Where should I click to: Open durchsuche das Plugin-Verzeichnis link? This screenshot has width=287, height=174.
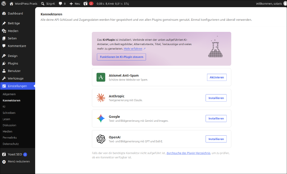pos(188,153)
